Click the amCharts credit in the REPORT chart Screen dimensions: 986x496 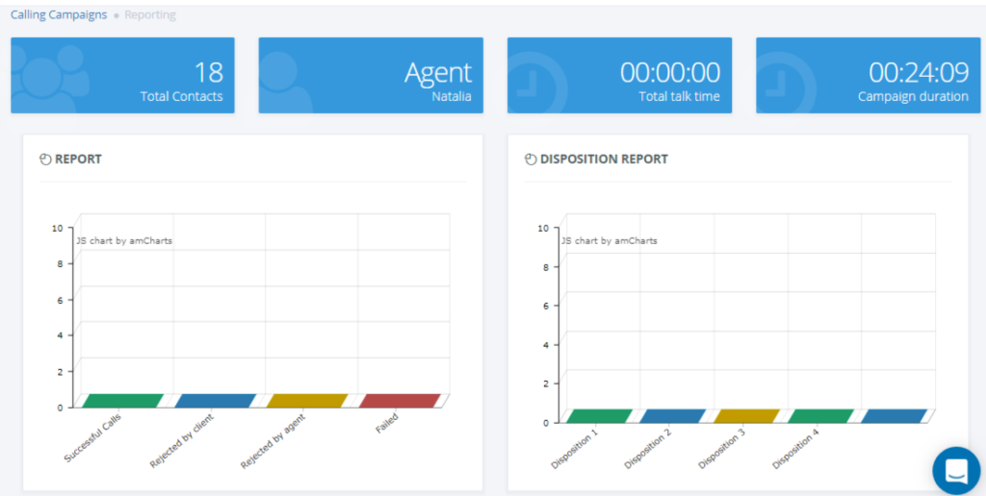point(124,240)
